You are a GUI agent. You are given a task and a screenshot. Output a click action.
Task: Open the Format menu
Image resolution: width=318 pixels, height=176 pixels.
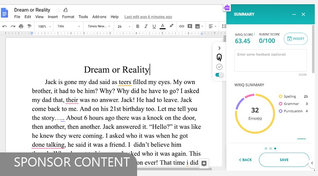click(68, 17)
